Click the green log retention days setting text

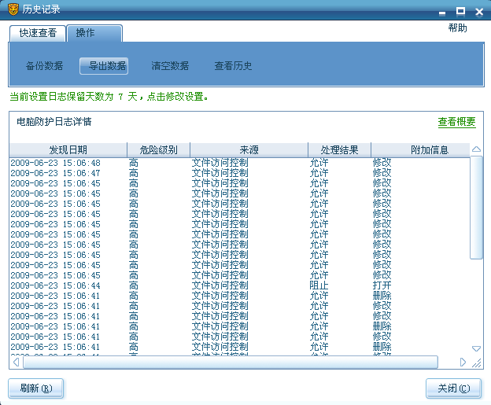[109, 97]
